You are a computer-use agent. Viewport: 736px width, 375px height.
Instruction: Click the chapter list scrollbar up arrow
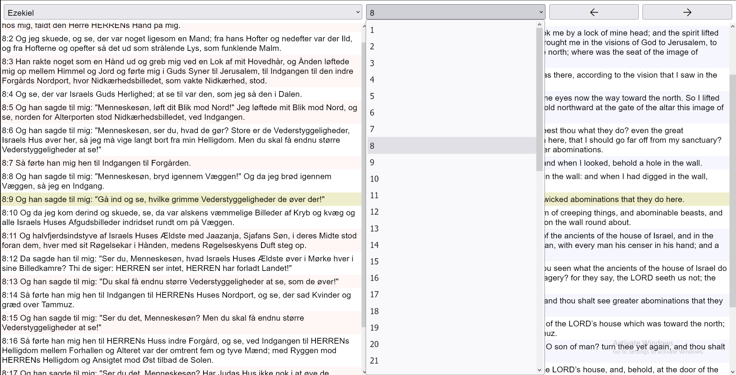point(540,24)
